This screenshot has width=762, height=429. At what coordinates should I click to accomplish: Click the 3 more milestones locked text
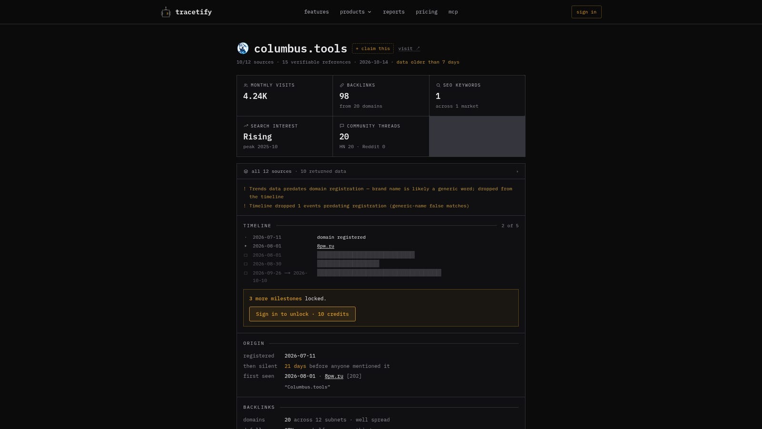288,299
